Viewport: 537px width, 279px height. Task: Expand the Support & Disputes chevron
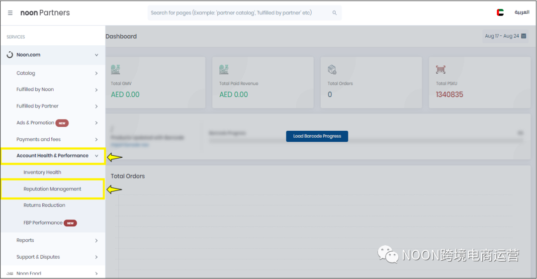pos(96,257)
